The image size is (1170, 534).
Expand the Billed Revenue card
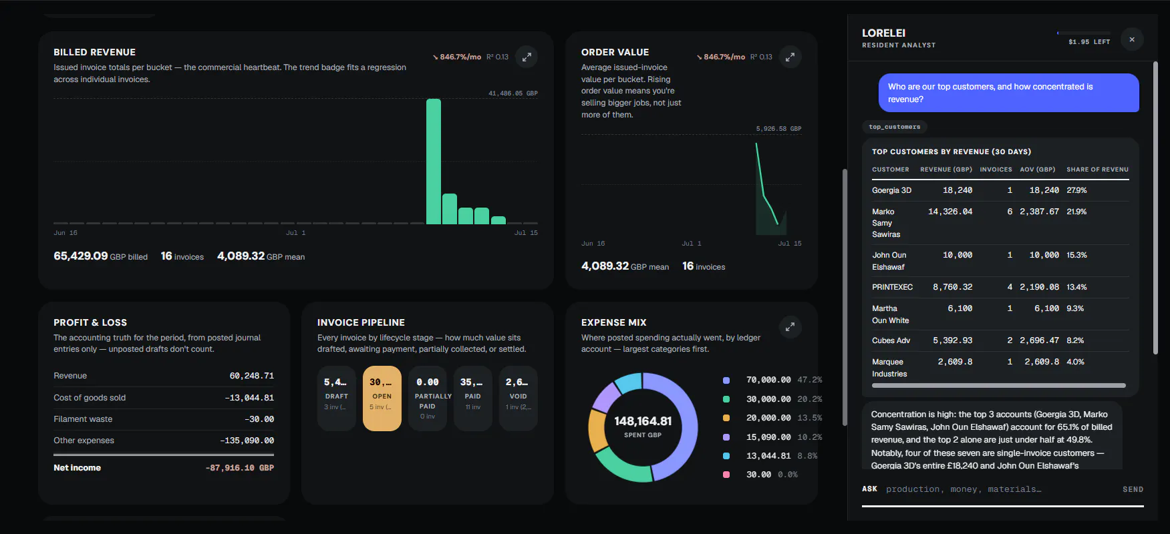527,57
